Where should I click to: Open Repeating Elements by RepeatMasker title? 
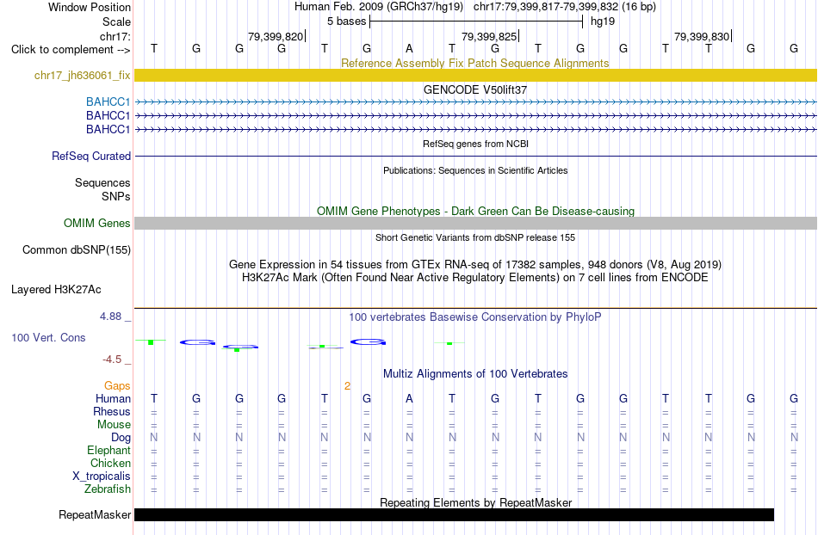pos(476,502)
